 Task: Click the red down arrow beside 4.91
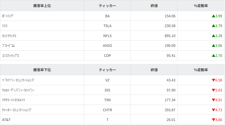[213, 100]
